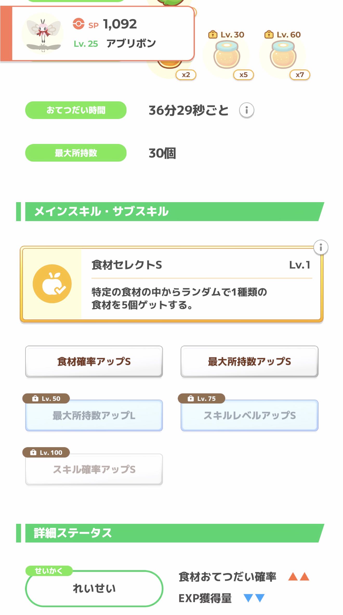Tap the x7 quantity badge
Image resolution: width=343 pixels, height=615 pixels.
(x=300, y=75)
